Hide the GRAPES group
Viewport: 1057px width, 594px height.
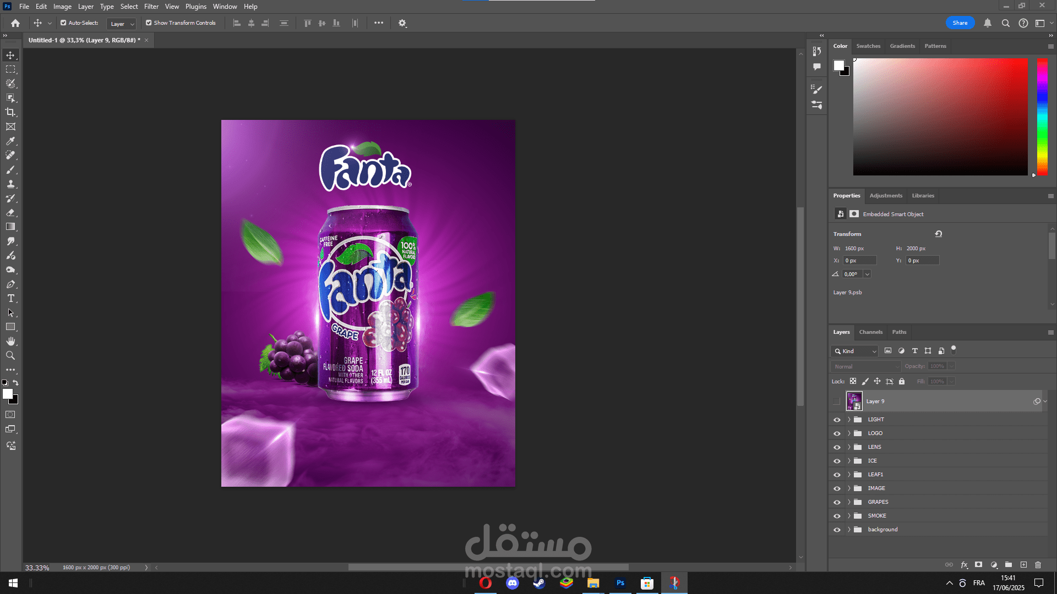(837, 502)
